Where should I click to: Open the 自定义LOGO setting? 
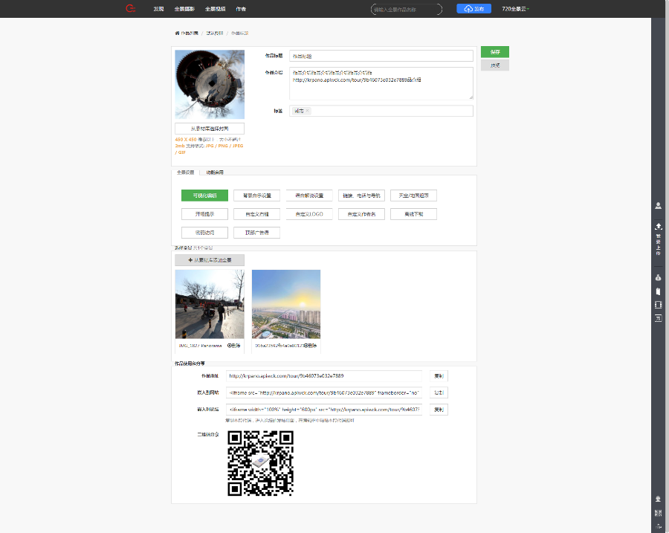(x=309, y=214)
